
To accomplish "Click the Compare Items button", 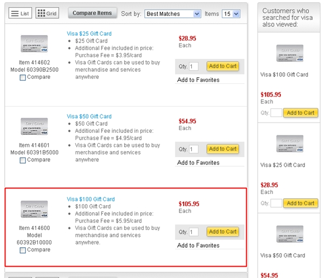I will pos(92,13).
